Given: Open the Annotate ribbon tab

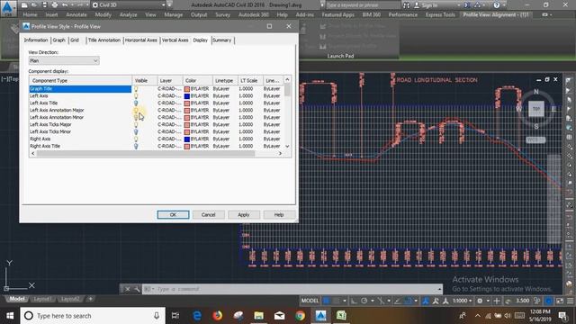Looking at the screenshot, I should [76, 14].
